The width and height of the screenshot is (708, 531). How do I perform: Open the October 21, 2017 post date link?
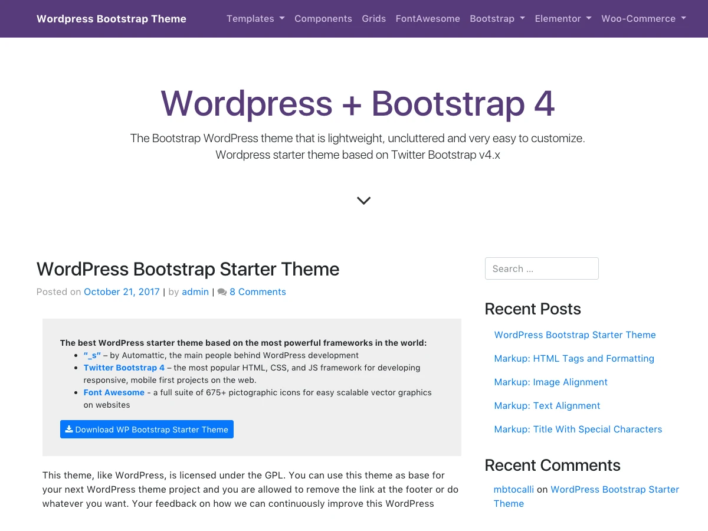pyautogui.click(x=122, y=291)
